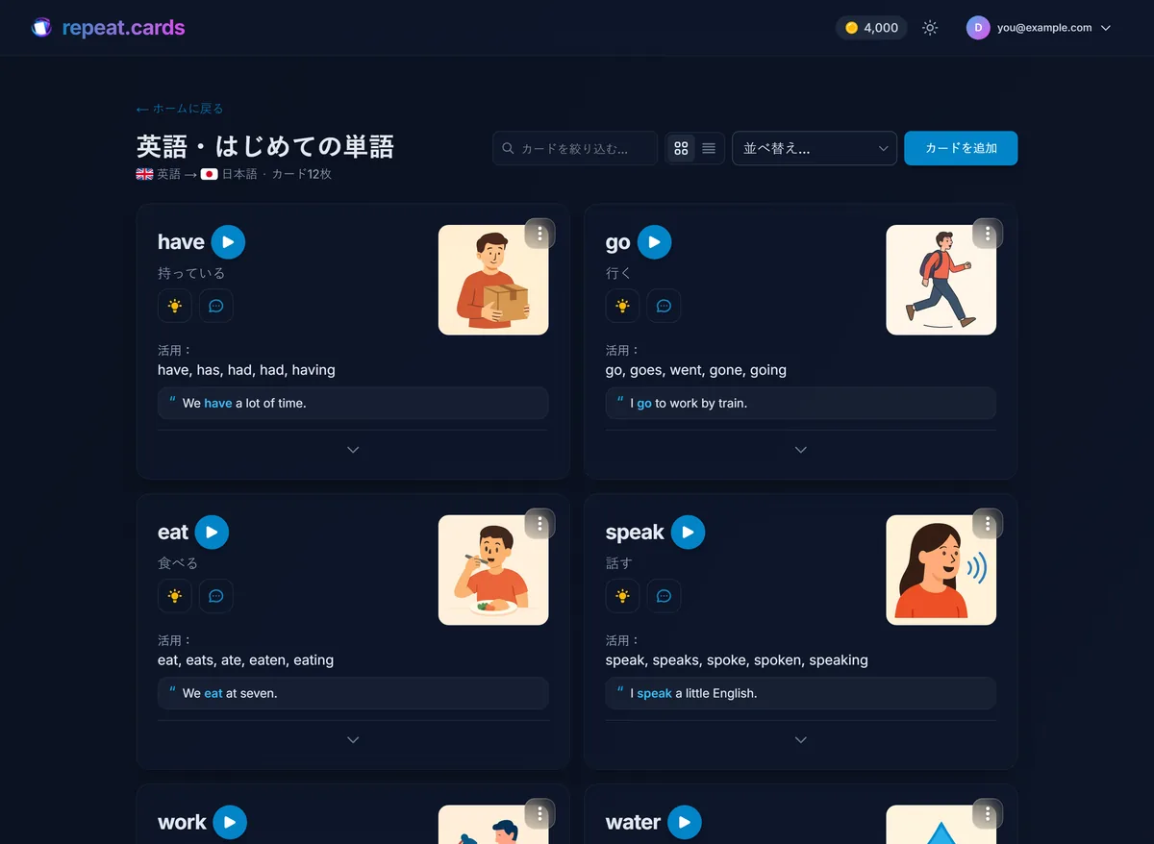Screen dimensions: 1154x844
Task: Click the conjugation "eat, eats, ate, eaten, eating"
Action: [x=245, y=660]
